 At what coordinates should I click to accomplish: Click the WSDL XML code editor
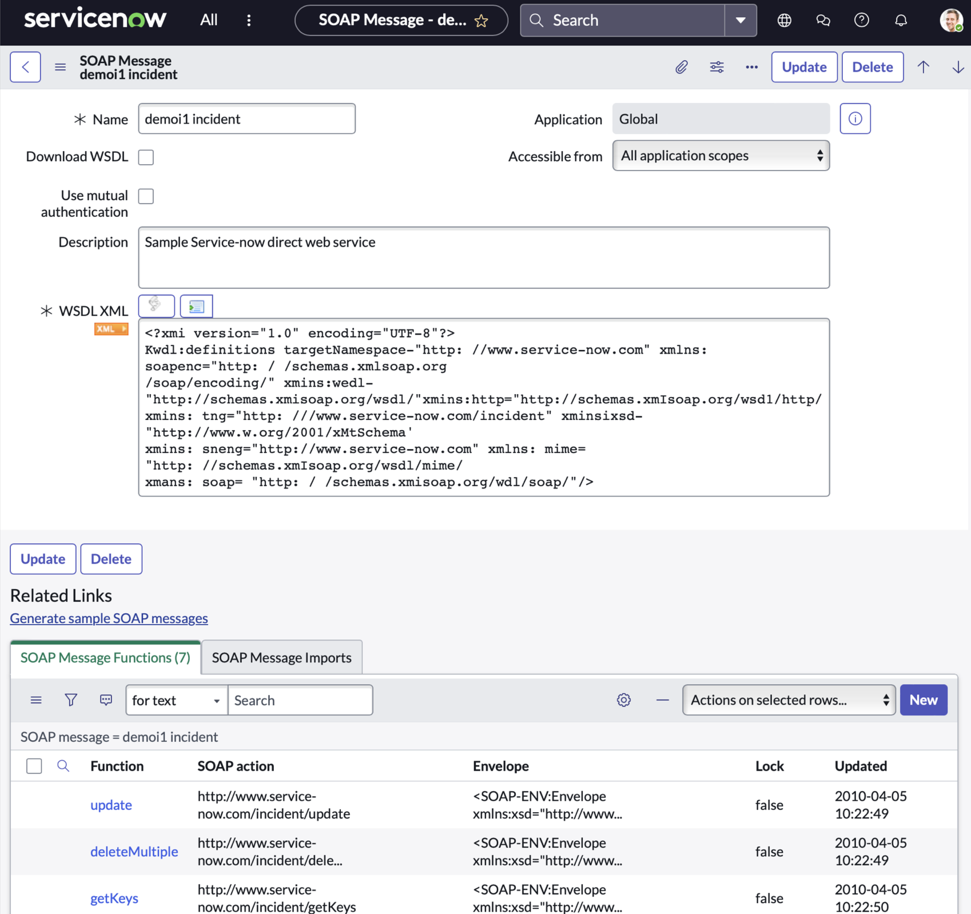[x=484, y=407]
